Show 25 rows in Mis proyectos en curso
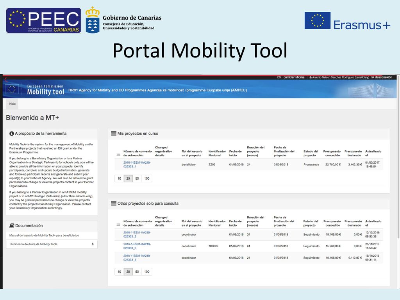This screenshot has height=300, width=400. pos(128,179)
